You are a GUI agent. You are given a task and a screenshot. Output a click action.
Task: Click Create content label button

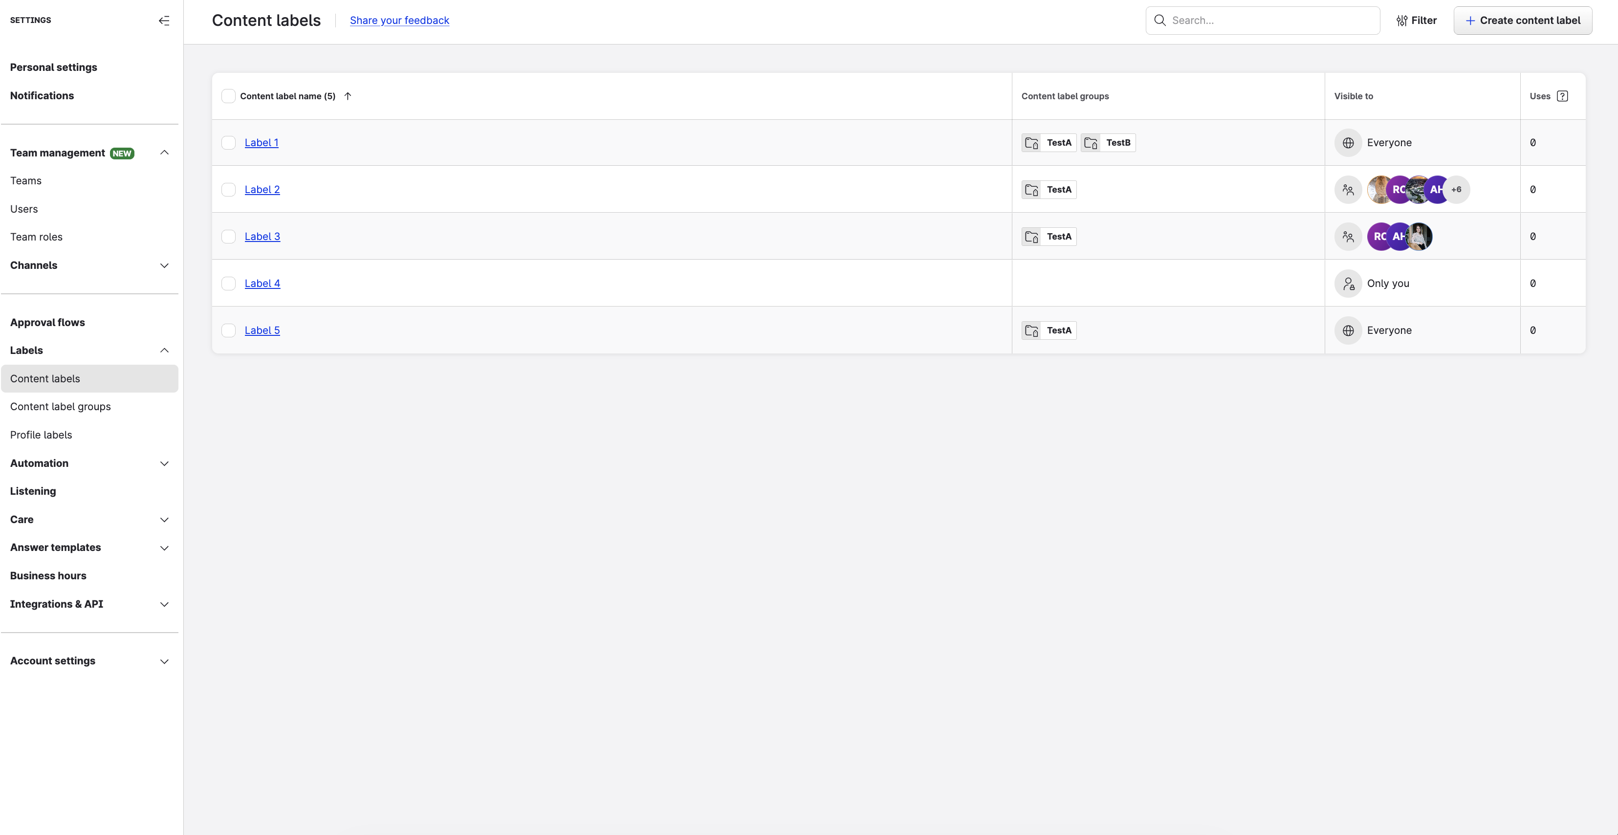pyautogui.click(x=1523, y=21)
